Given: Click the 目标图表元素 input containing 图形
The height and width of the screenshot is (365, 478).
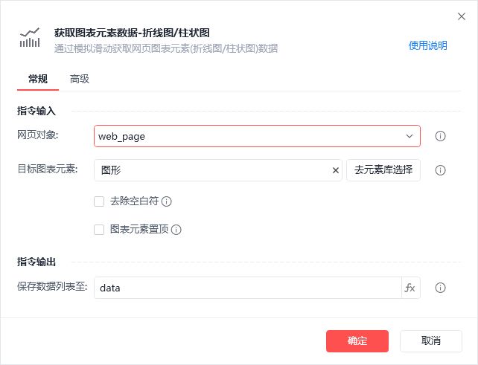Looking at the screenshot, I should 212,170.
